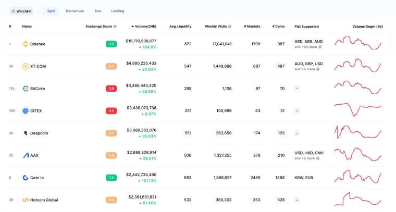This screenshot has height=212, width=396.
Task: Expand AAX's 'and +8 more' fiat list
Action: point(306,158)
